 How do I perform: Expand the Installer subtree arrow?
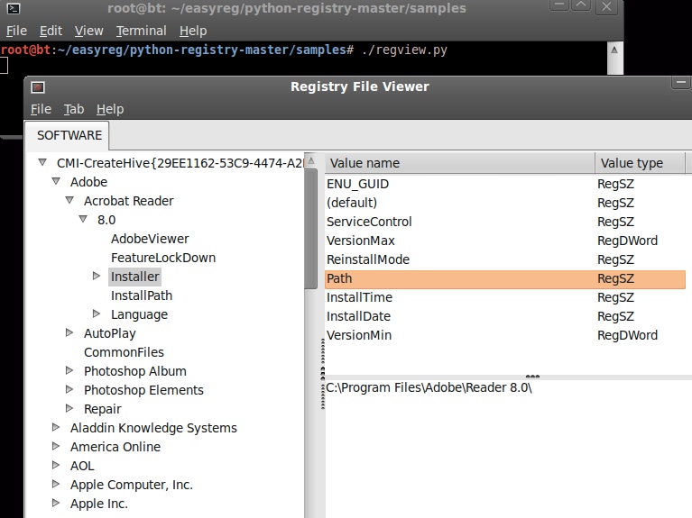click(97, 277)
